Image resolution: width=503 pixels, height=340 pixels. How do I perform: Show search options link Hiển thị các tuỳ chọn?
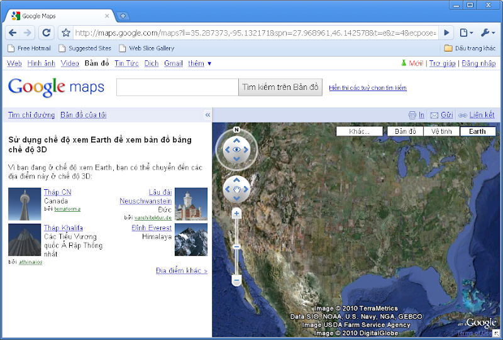[368, 88]
